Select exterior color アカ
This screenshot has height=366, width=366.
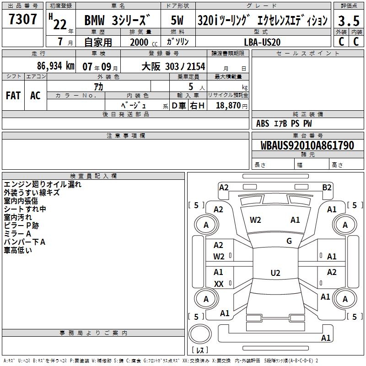tap(98, 87)
